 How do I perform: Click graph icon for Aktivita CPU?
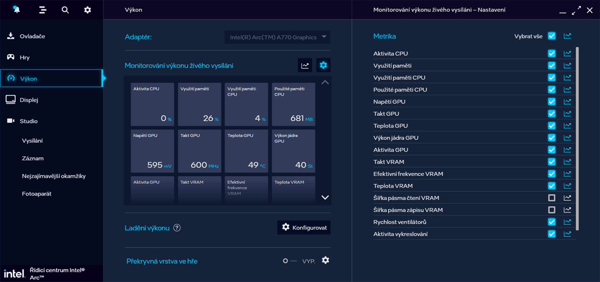pyautogui.click(x=567, y=53)
